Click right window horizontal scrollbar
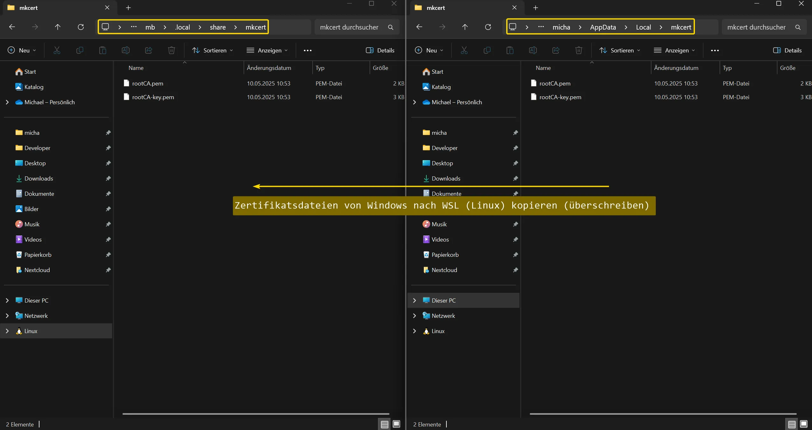The width and height of the screenshot is (812, 430). (x=663, y=414)
